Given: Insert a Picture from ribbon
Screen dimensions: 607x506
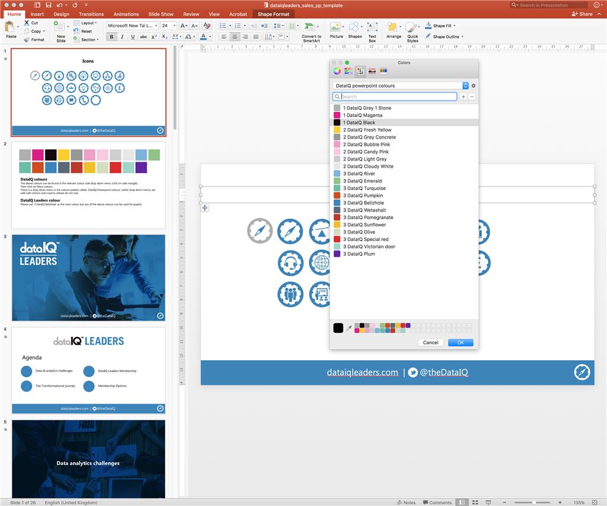Looking at the screenshot, I should pos(336,30).
